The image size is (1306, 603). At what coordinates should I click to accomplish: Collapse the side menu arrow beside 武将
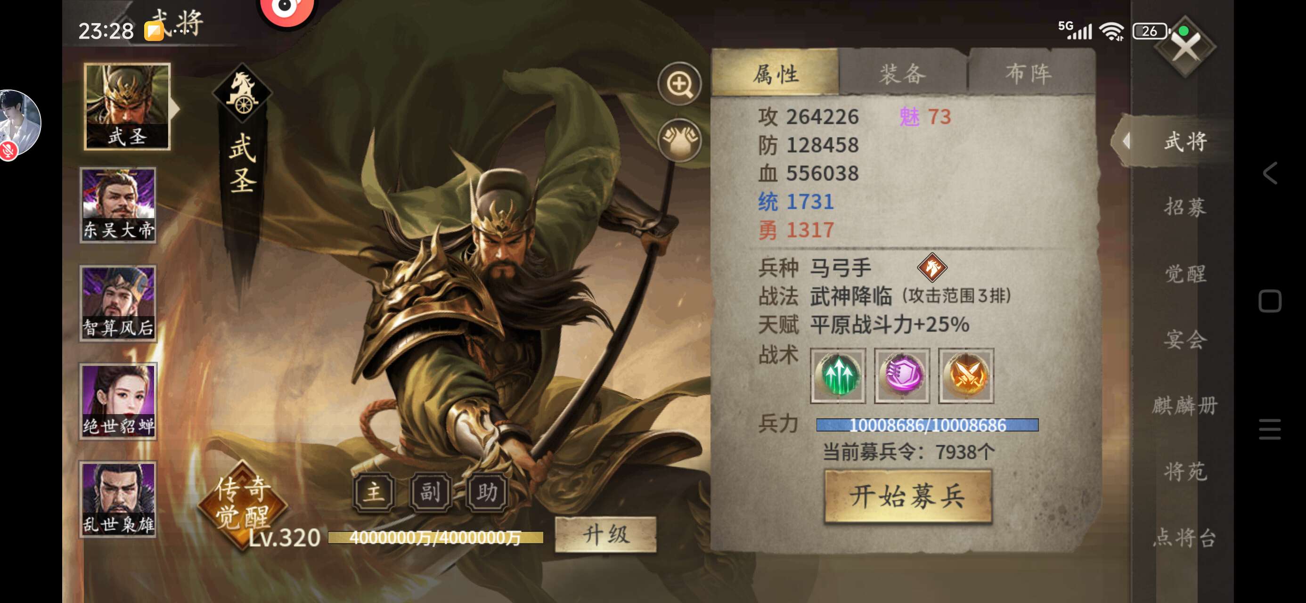[x=1126, y=140]
